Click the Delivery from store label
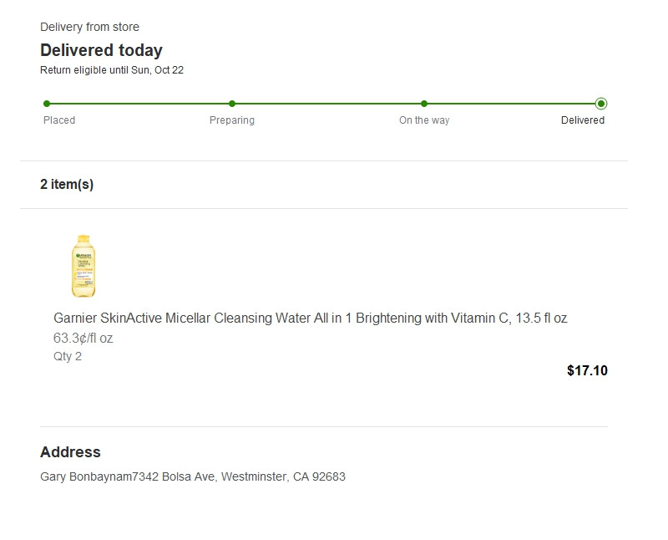 tap(89, 28)
